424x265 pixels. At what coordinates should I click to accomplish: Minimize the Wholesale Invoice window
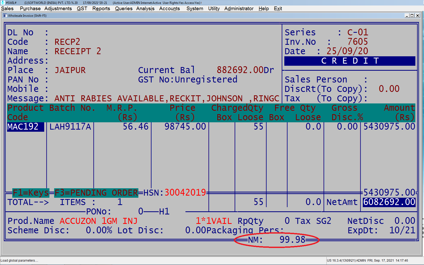click(x=407, y=16)
